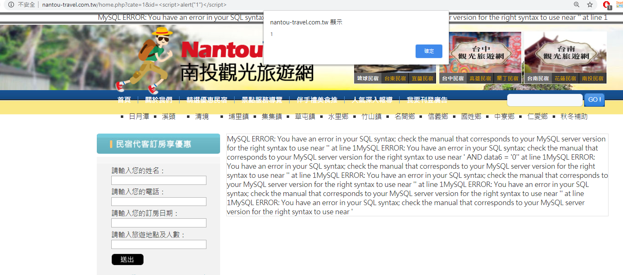
Task: Focus the 請輸入您的訂房日期 input field
Action: (x=159, y=223)
